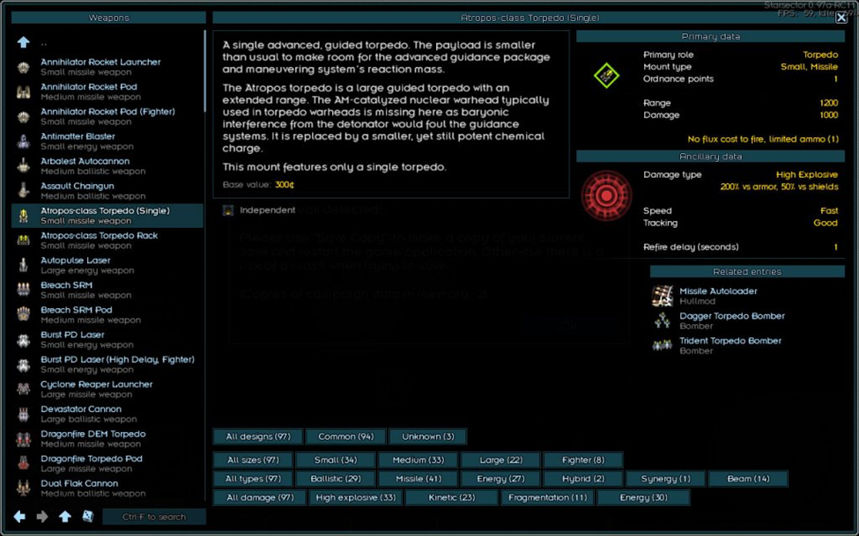Click the weapons list scrollbar
The height and width of the screenshot is (536, 859).
pos(204,70)
